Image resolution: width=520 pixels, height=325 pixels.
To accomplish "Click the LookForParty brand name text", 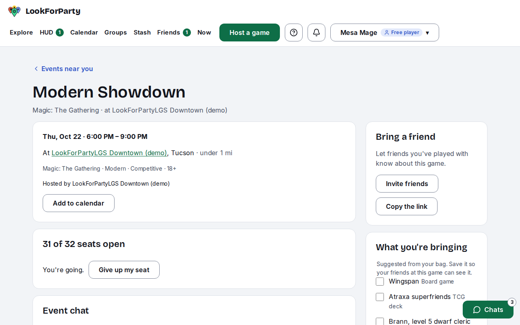I will [53, 11].
